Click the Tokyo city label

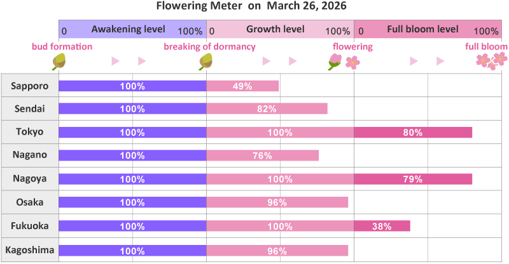30,132
